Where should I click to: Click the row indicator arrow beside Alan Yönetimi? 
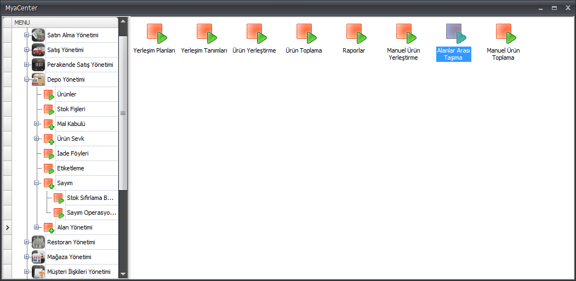7,228
